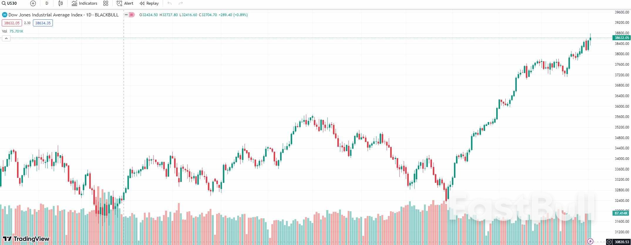Open the D timeframe dropdown
631x245 pixels.
46,3
